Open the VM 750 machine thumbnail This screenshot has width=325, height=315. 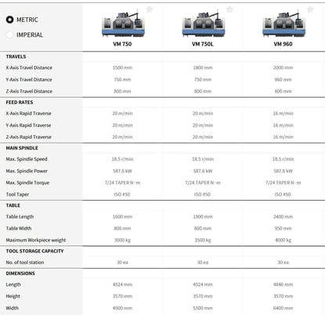pos(123,24)
